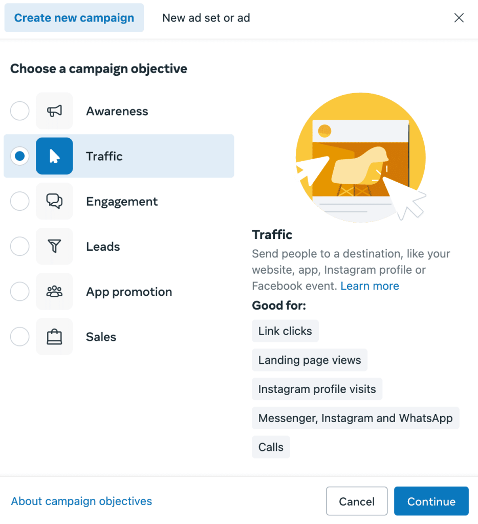Viewport: 478px width, 524px height.
Task: Choose the Leads radio button
Action: pyautogui.click(x=19, y=246)
